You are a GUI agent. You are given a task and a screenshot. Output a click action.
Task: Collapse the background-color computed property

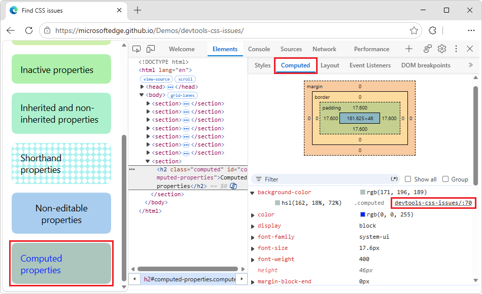[252, 193]
